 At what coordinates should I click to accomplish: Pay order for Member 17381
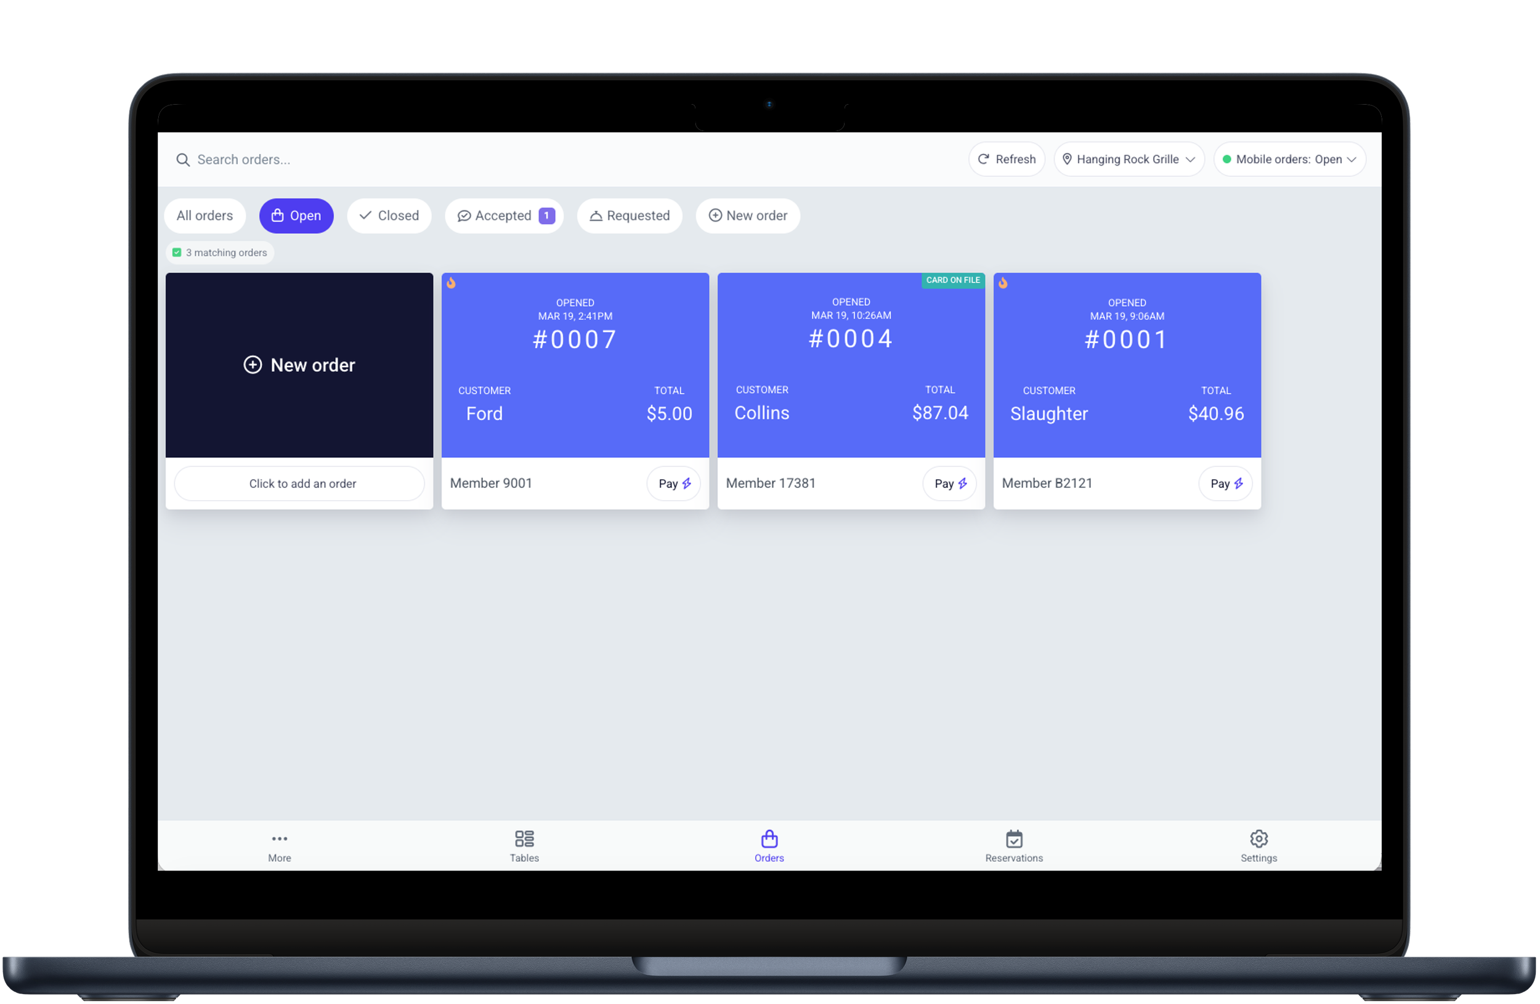coord(949,484)
